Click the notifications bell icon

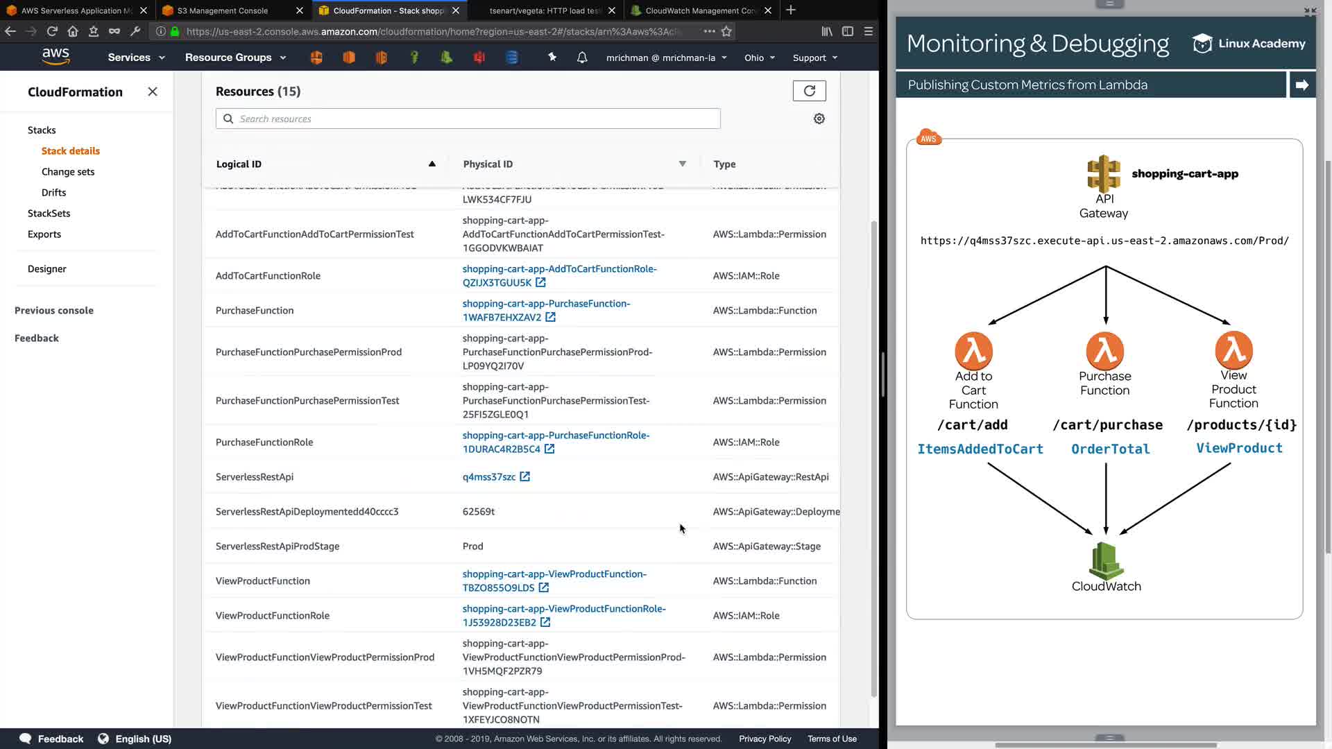582,58
